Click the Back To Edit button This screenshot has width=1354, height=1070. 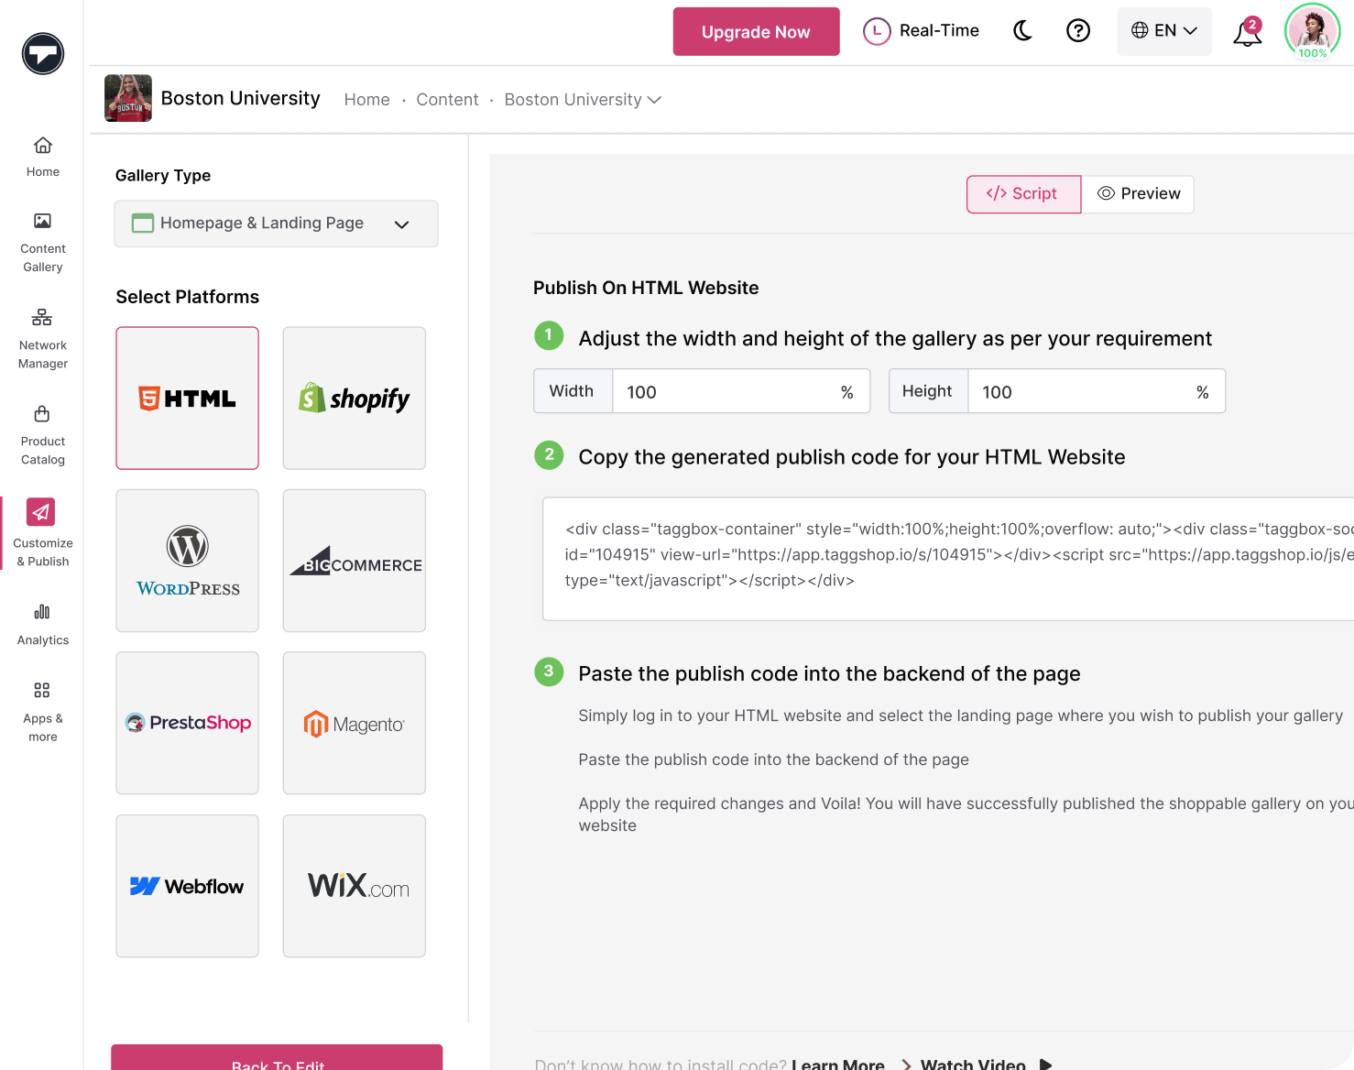[x=277, y=1058]
